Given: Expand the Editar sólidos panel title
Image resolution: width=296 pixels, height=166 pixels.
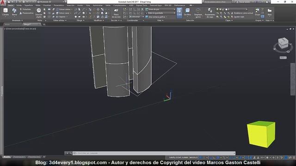Looking at the screenshot, I should point(60,20).
